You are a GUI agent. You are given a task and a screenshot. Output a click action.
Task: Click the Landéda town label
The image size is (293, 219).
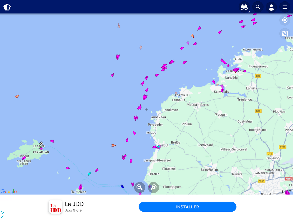[x=231, y=78]
